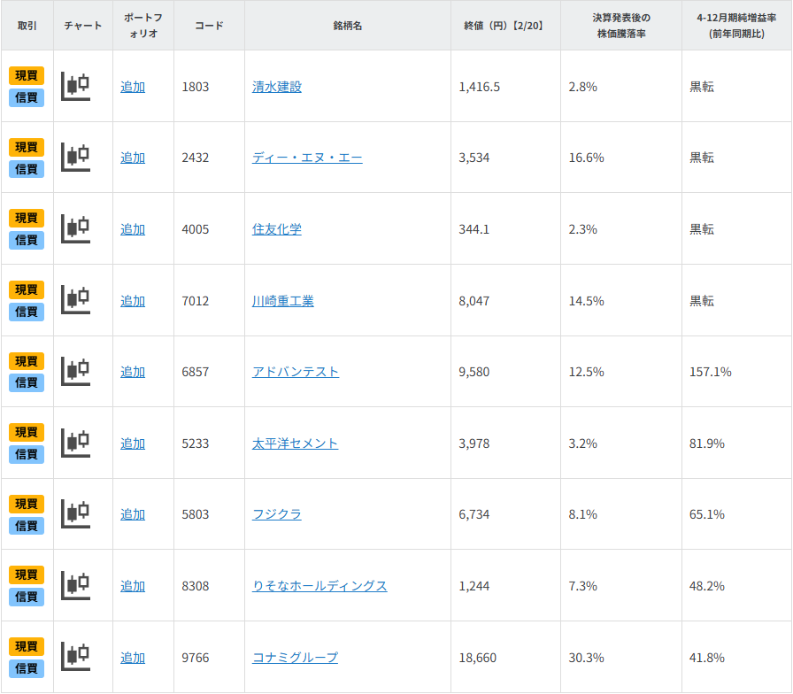Click the chart icon in the 住友化学 row

point(76,228)
